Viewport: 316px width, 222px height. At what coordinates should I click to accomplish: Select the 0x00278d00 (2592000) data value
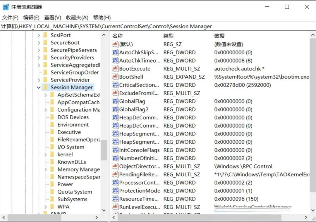point(243,85)
